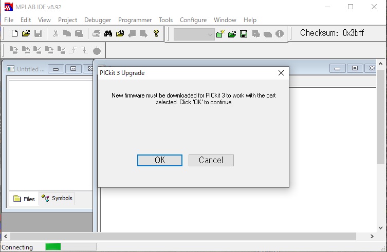Switch to the Symbols tab
Image resolution: width=387 pixels, height=252 pixels.
click(57, 198)
